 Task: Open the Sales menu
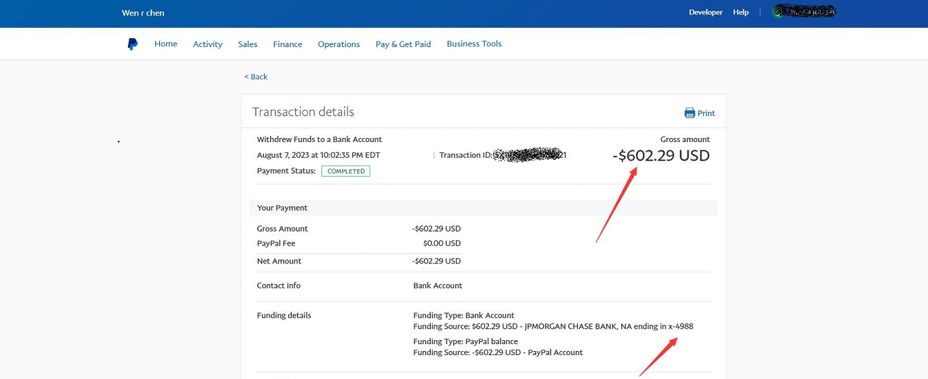[248, 44]
